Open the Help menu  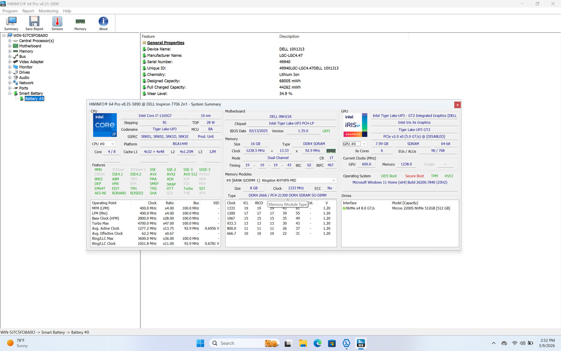(x=67, y=11)
